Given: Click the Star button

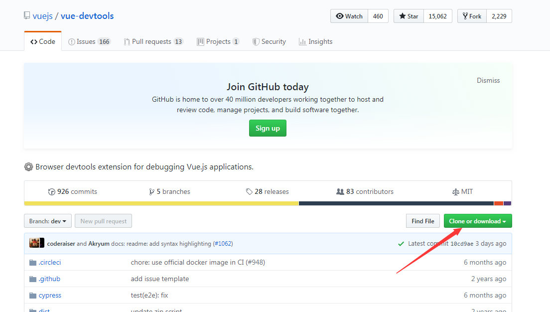Looking at the screenshot, I should 409,16.
